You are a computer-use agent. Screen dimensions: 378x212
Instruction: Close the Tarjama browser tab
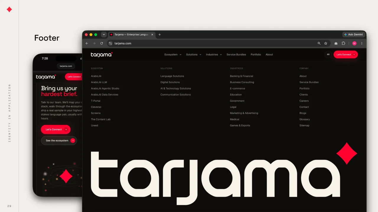click(x=152, y=34)
